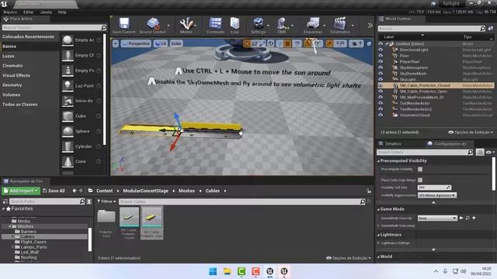Toggle visibility of VolumetricCloud actor

coord(381,115)
